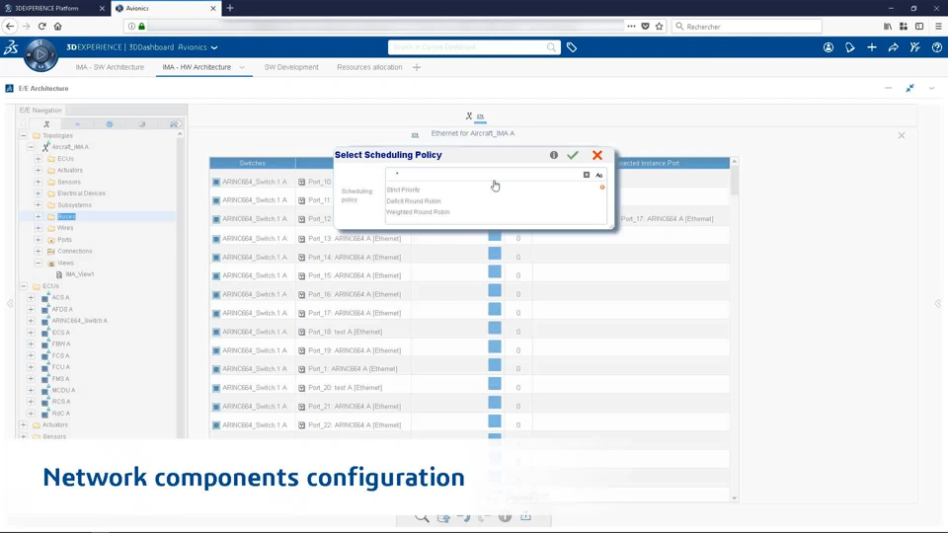This screenshot has width=948, height=533.
Task: Expand the Buses folder in tree
Action: click(x=39, y=216)
